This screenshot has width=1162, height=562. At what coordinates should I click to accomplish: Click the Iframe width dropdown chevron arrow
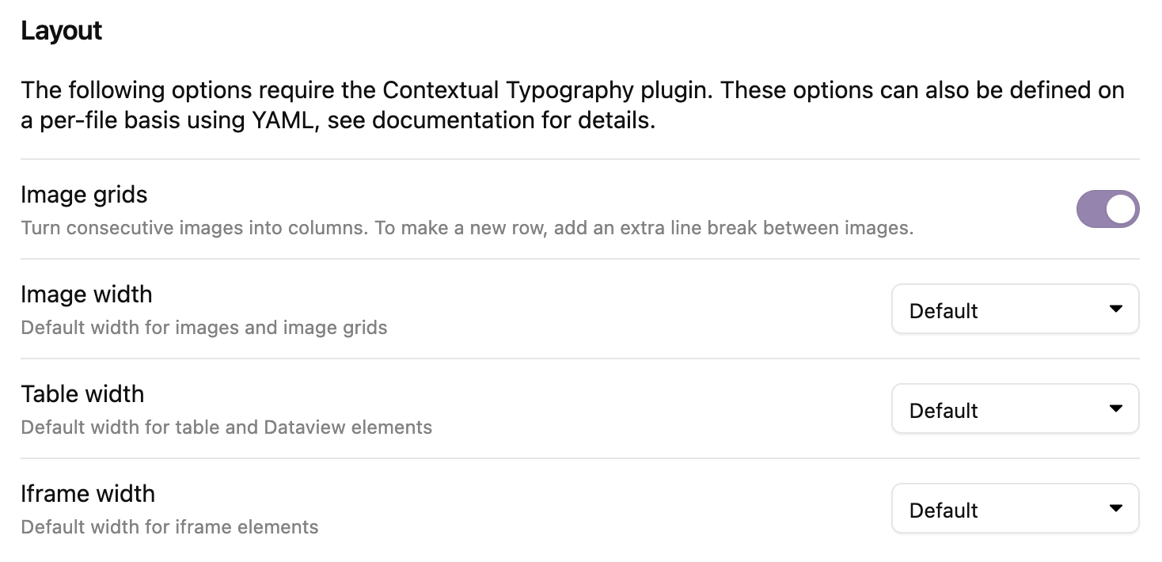pyautogui.click(x=1116, y=509)
